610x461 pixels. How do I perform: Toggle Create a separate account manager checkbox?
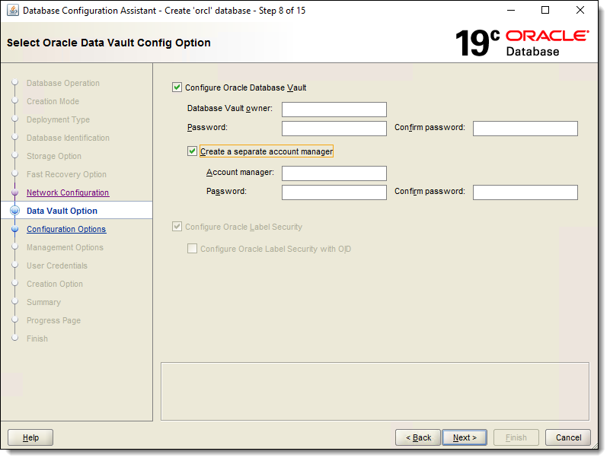(x=192, y=151)
